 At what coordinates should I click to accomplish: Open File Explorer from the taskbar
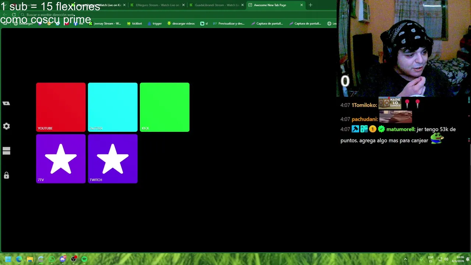[x=30, y=259]
